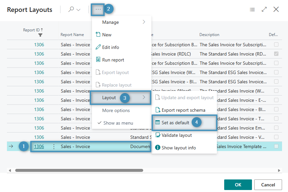Click the Description column header
The image size is (288, 192).
coord(209,35)
